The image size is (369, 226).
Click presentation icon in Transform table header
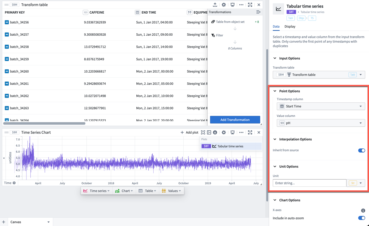click(x=232, y=5)
